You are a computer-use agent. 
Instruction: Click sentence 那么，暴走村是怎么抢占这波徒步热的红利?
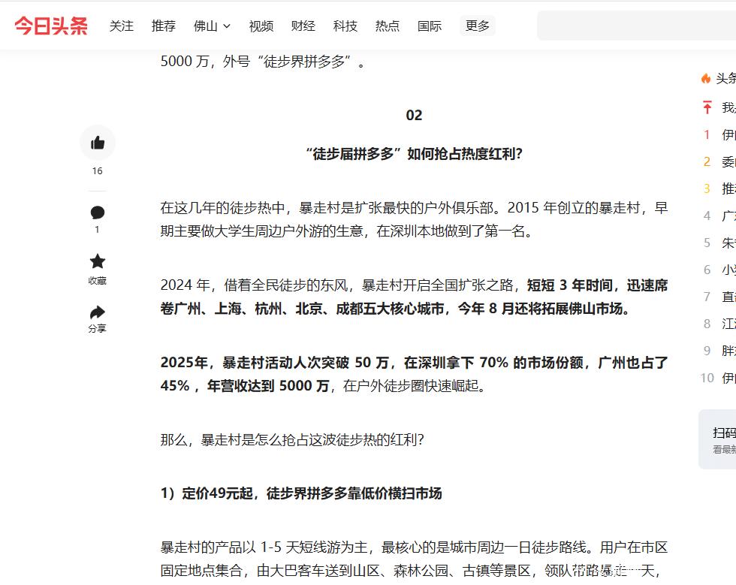coord(292,440)
